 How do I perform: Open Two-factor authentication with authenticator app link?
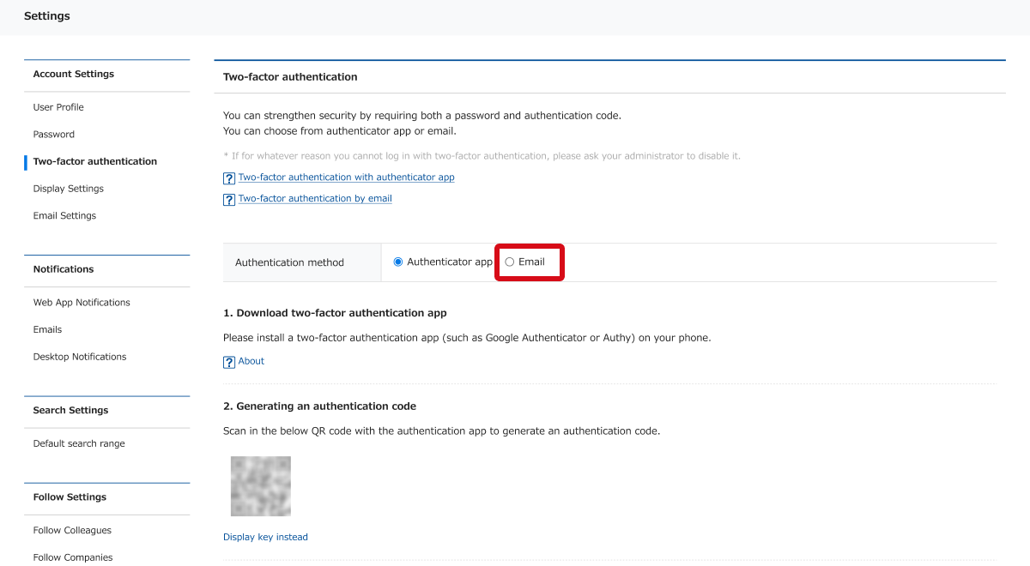347,178
